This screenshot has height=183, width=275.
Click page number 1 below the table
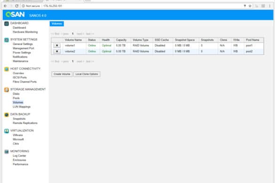[x=72, y=61]
